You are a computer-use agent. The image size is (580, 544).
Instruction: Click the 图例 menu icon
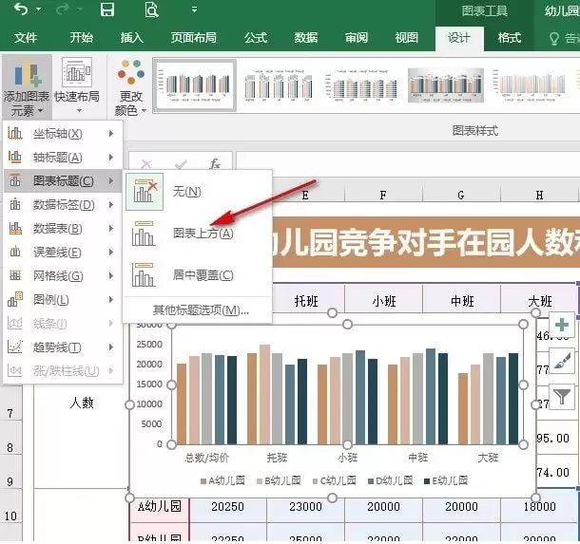tap(15, 299)
